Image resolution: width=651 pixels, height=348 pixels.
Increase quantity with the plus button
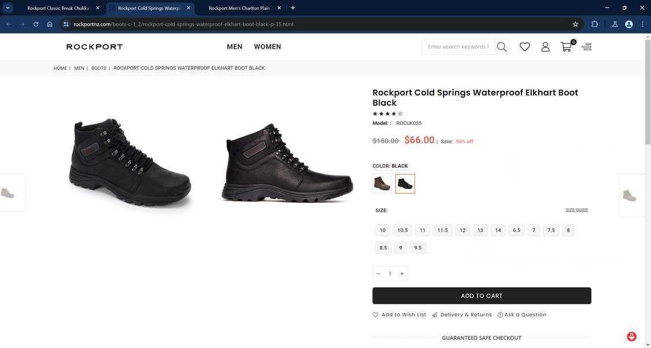(x=402, y=273)
